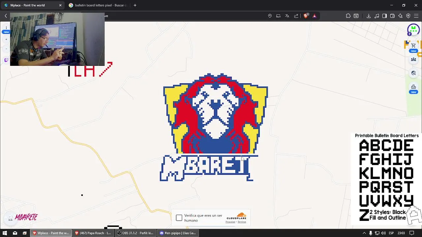Open the Twitch icon button
Image resolution: width=422 pixels, height=237 pixels.
tap(6, 60)
